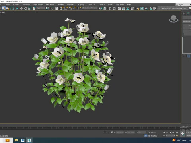Open Schematic View icon
The width and height of the screenshot is (191, 143).
pyautogui.click(x=128, y=8)
